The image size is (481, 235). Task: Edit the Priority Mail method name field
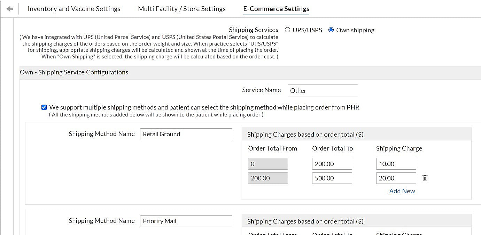(186, 221)
